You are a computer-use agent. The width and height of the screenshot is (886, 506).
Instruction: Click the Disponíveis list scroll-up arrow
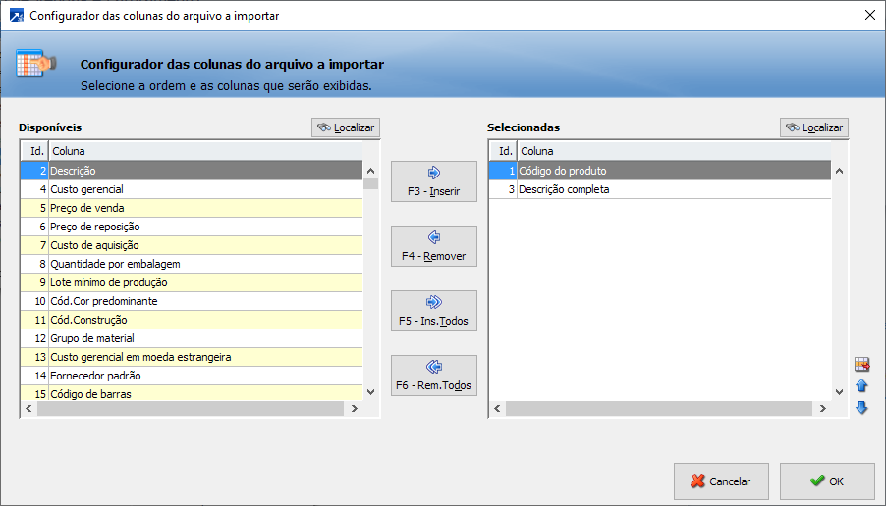pos(370,171)
